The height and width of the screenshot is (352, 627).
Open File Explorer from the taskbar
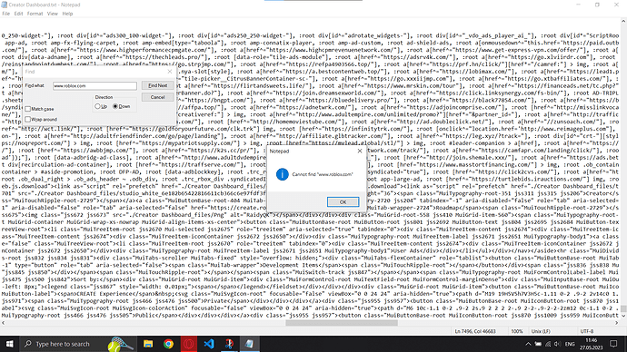pos(148,344)
